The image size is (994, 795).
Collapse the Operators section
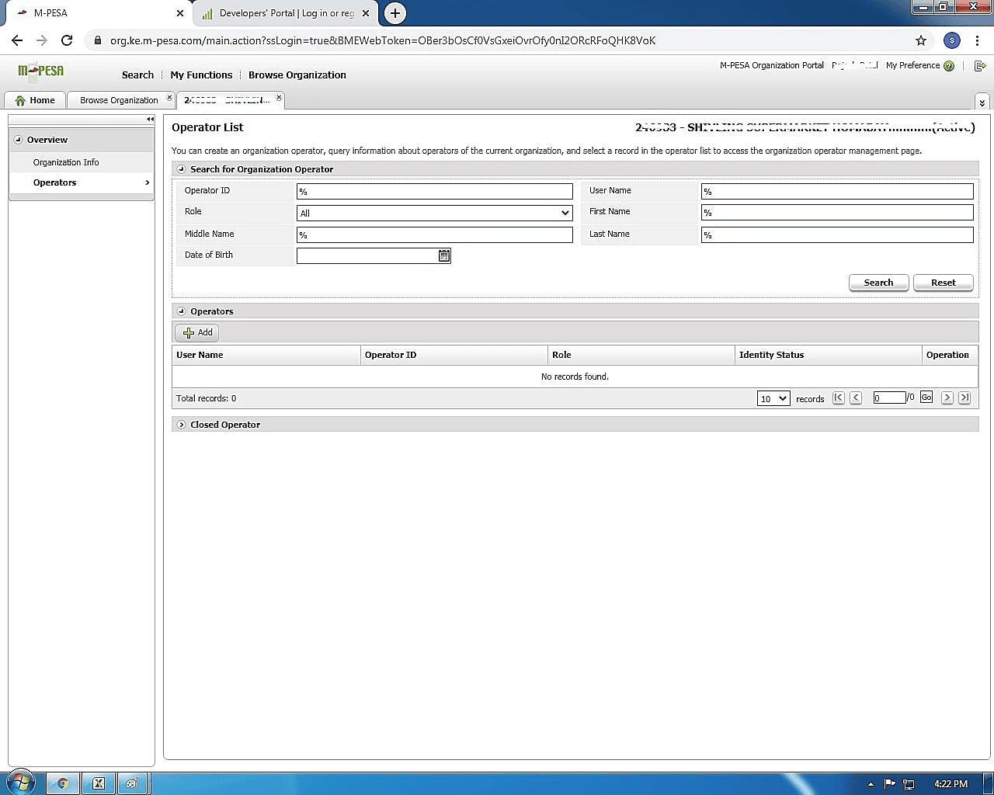pyautogui.click(x=181, y=311)
